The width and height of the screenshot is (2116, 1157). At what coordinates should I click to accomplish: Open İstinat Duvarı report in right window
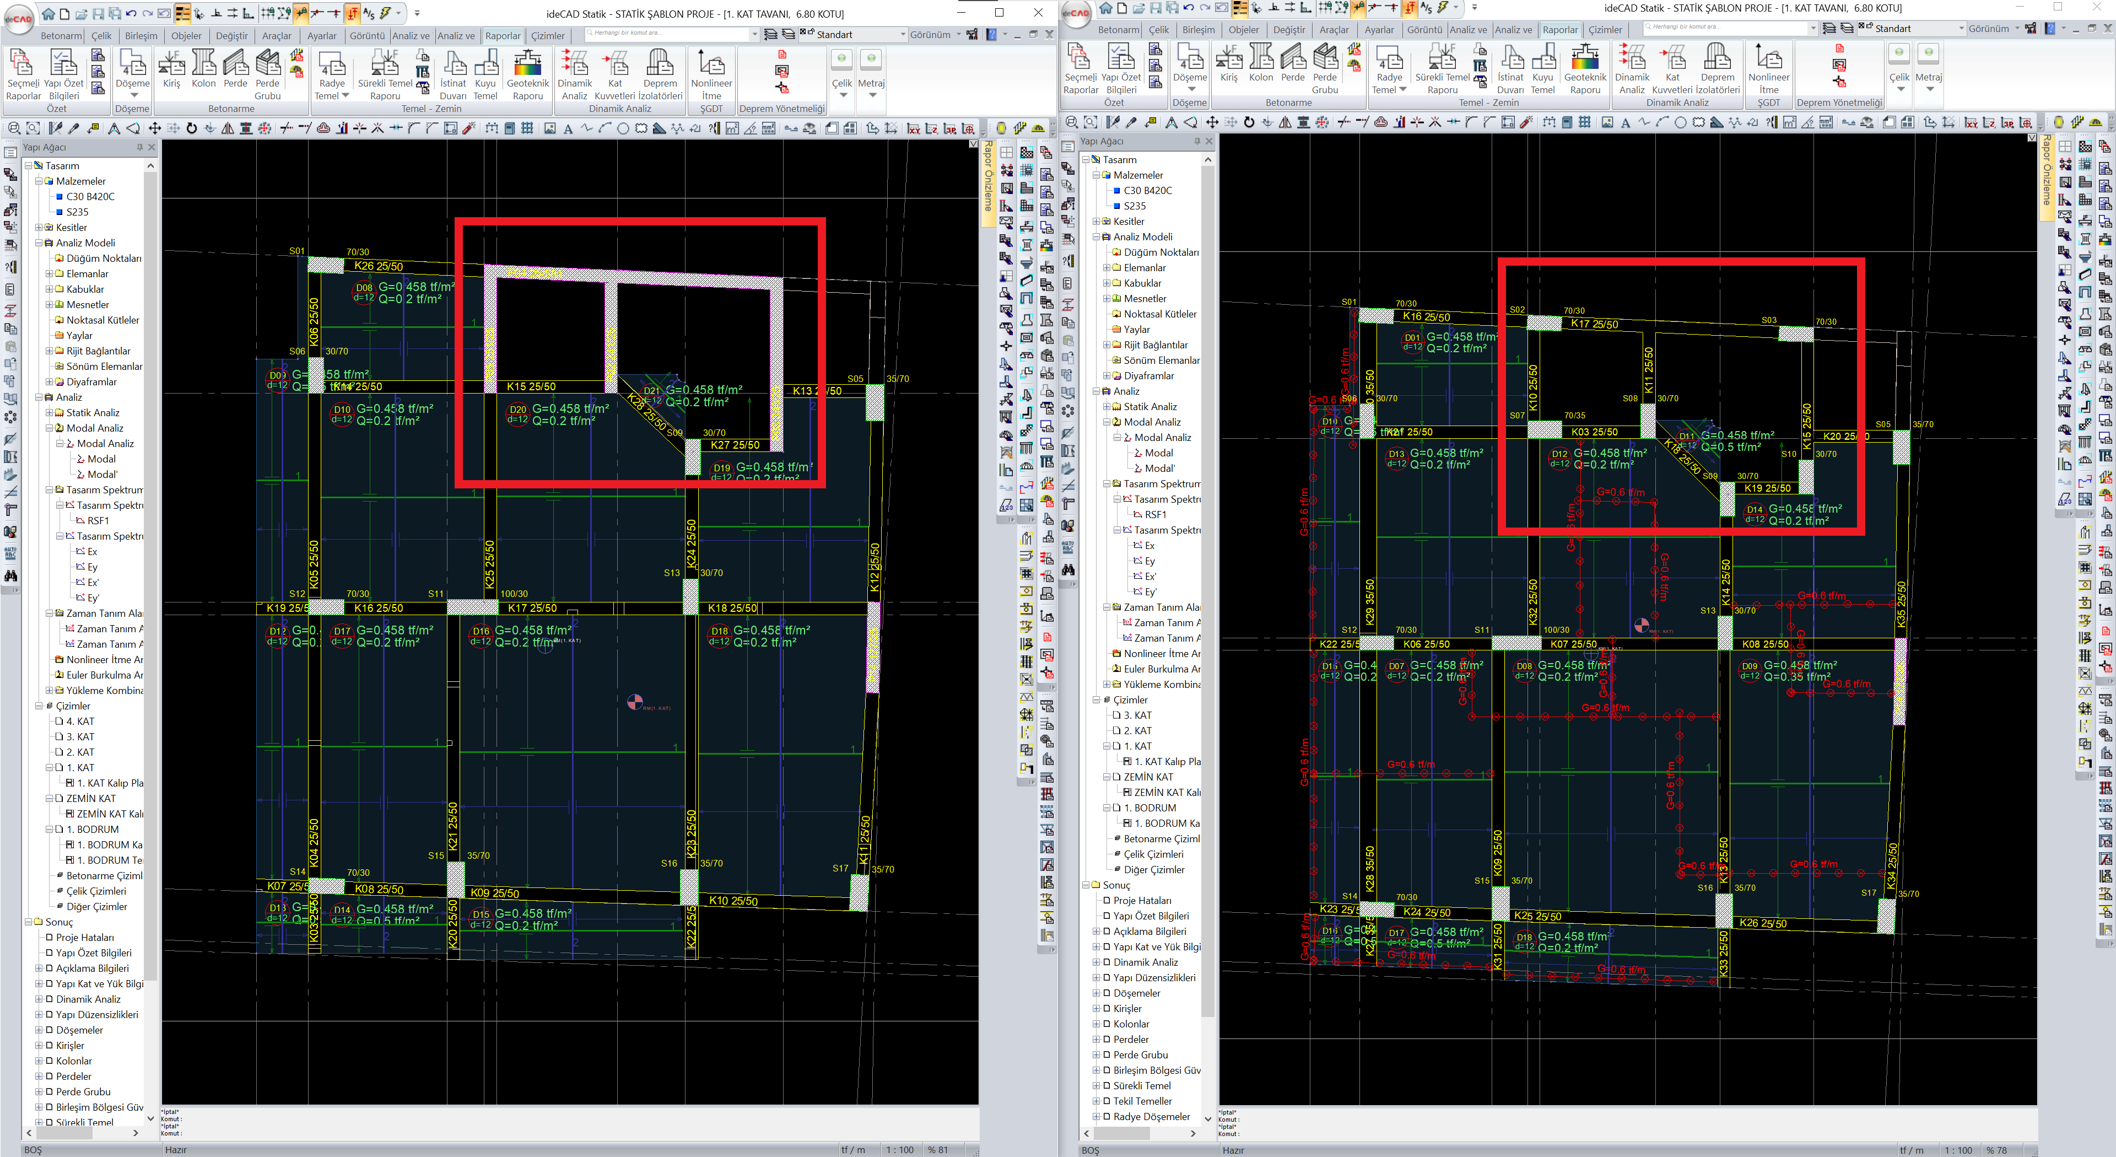(1510, 69)
